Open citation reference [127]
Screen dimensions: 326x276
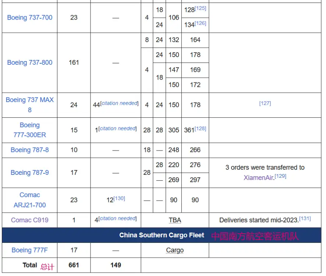tap(265, 103)
